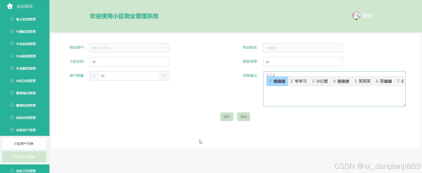This screenshot has height=173, width=422.
Task: Click the home icon beside 后台首页
Action: [10, 6]
